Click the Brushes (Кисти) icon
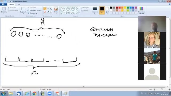This screenshot has width=171, height=96. tap(56, 9)
